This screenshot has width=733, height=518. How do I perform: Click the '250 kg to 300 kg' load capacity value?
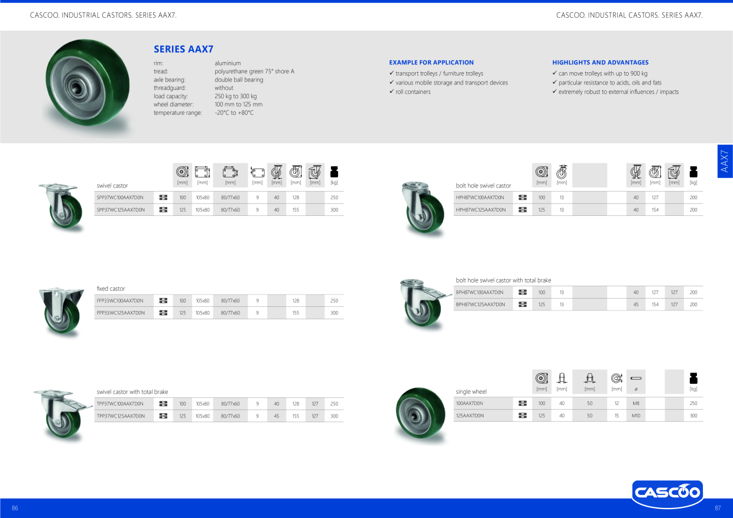(236, 96)
